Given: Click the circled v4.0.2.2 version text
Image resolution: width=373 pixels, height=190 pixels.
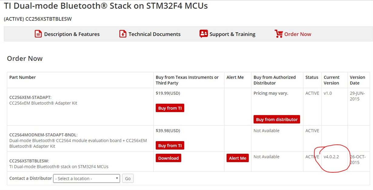Looking at the screenshot, I should tap(331, 157).
